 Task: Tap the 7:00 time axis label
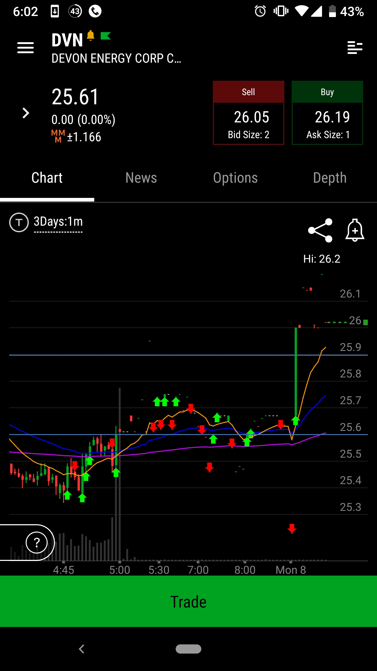click(x=198, y=570)
